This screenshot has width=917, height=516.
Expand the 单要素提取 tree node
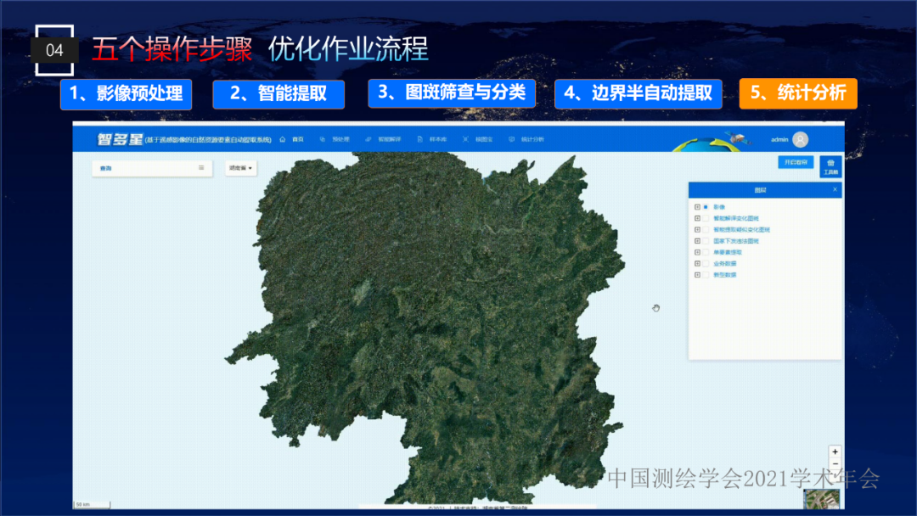click(697, 252)
